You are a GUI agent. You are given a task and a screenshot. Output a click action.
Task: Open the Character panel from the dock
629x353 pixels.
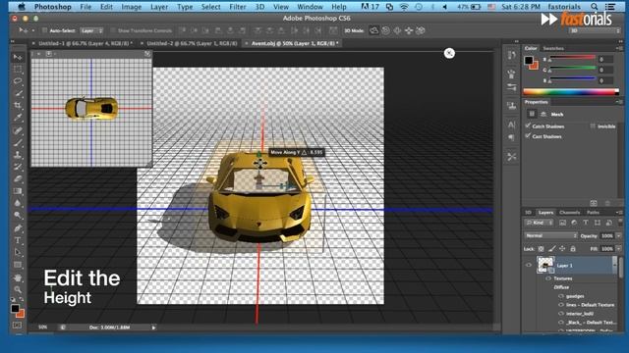[x=511, y=125]
